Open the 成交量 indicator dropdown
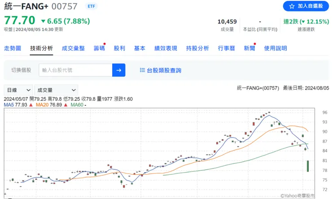332x199 pixels. pos(56,90)
